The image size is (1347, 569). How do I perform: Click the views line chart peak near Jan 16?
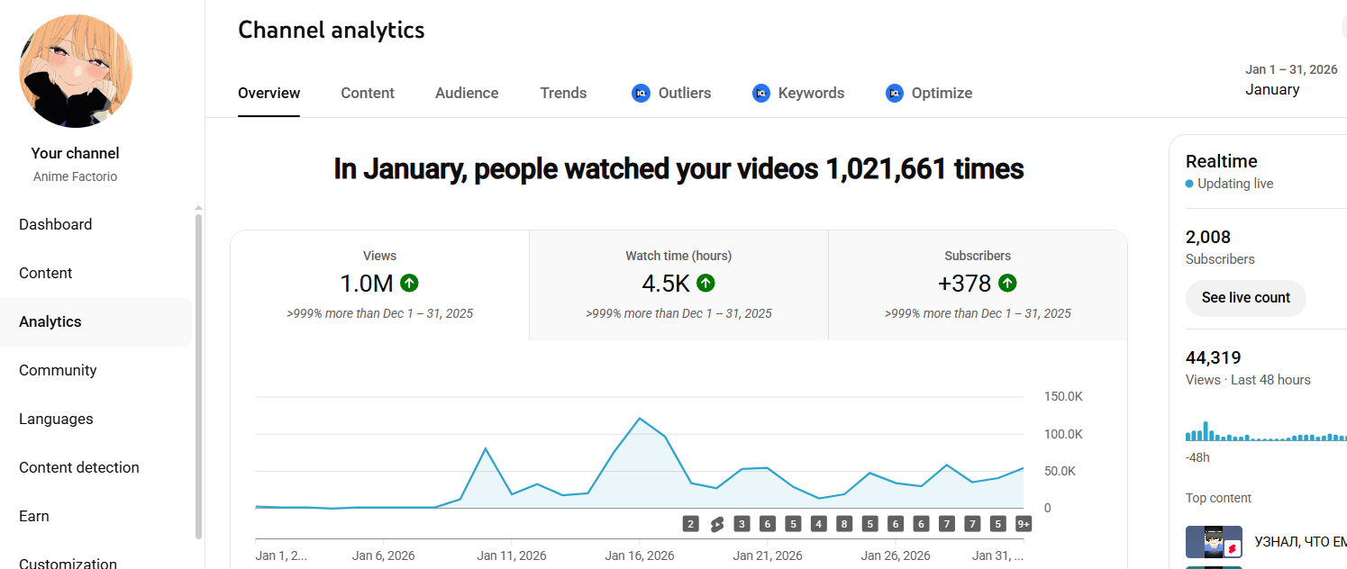639,419
